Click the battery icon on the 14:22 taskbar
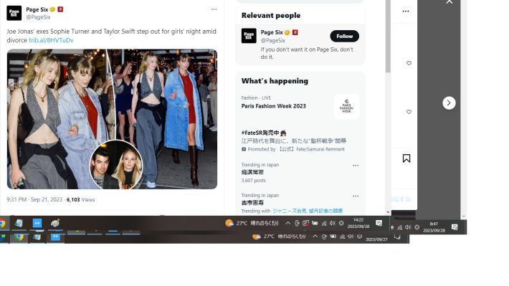509x286 pixels. (315, 224)
